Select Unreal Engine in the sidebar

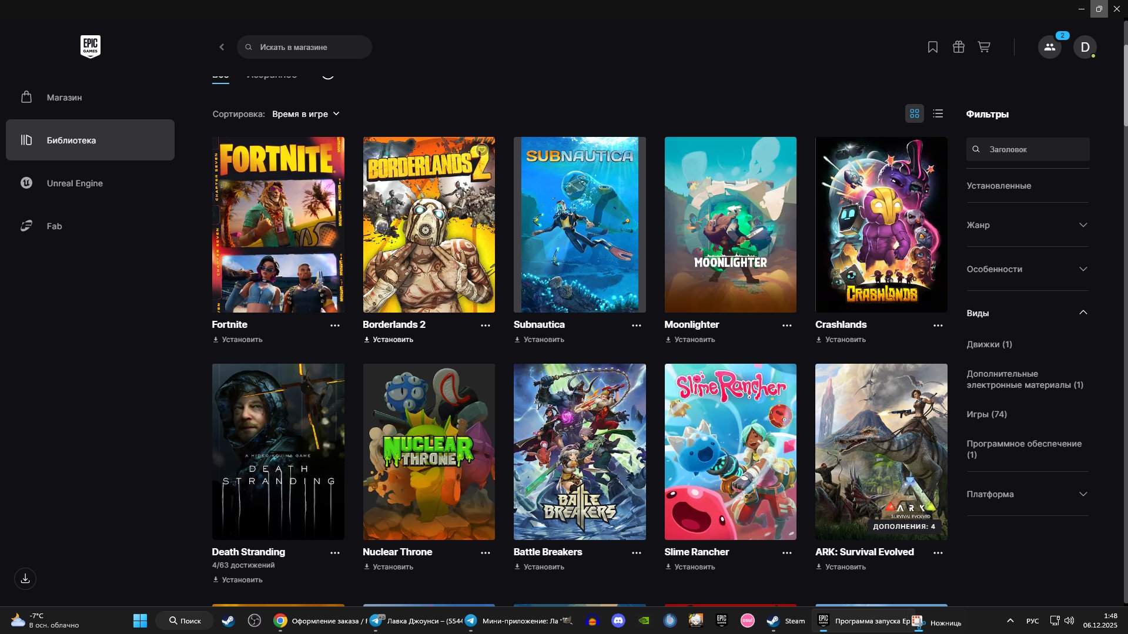[x=75, y=183]
